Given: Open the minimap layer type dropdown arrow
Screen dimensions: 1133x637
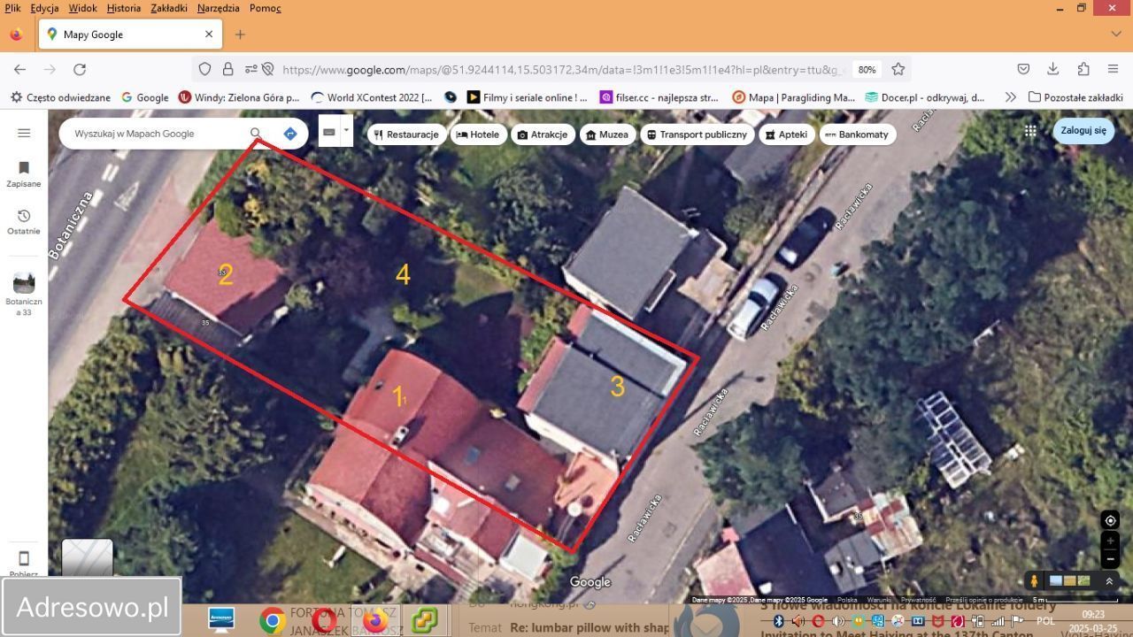Looking at the screenshot, I should [x=346, y=131].
